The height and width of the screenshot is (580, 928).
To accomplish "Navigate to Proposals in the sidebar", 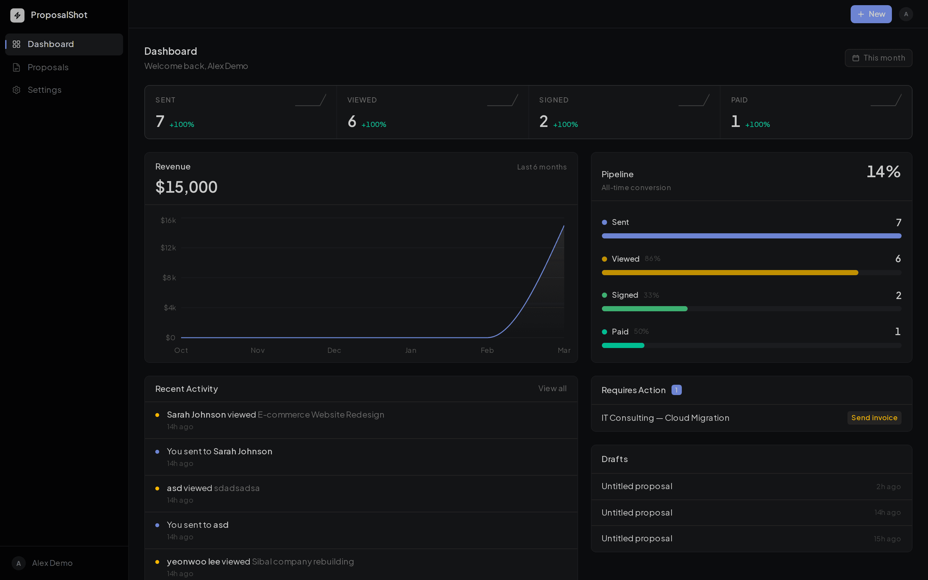I will (48, 67).
